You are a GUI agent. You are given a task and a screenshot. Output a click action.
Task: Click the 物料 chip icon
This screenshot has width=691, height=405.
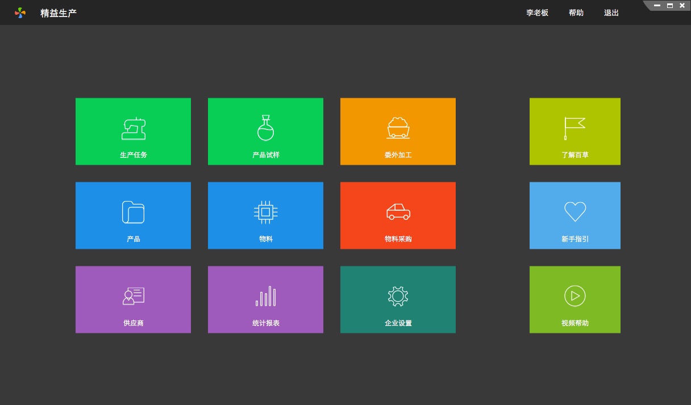point(265,212)
